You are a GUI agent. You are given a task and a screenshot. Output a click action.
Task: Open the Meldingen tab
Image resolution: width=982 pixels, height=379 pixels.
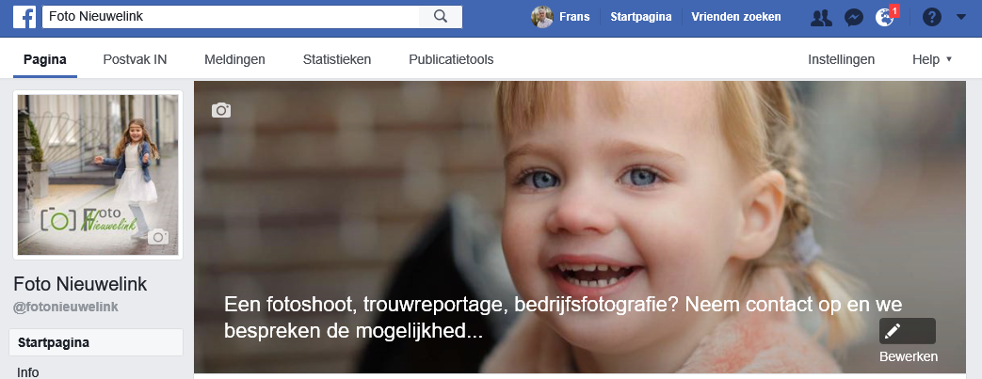(x=234, y=59)
